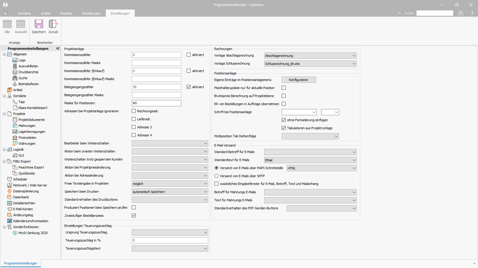The image size is (478, 268).
Task: Open Währungen settings
Action: (27, 144)
